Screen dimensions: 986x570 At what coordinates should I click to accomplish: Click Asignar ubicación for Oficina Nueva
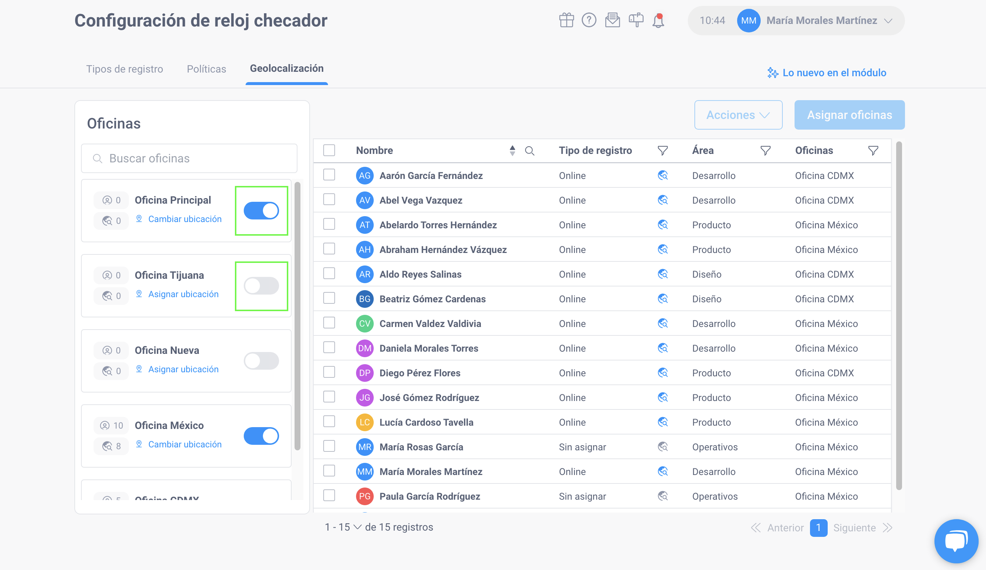[183, 369]
